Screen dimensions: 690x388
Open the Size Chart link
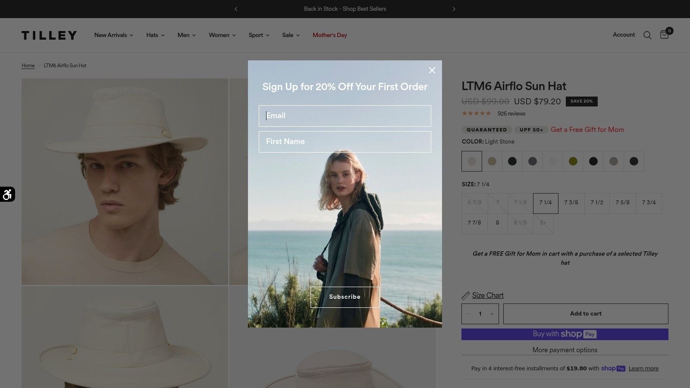tap(488, 296)
